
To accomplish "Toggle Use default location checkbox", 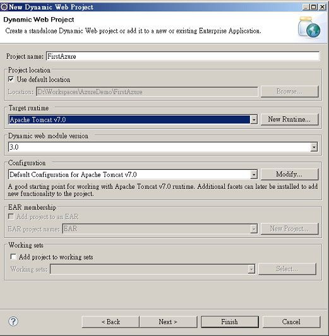I will pyautogui.click(x=11, y=80).
